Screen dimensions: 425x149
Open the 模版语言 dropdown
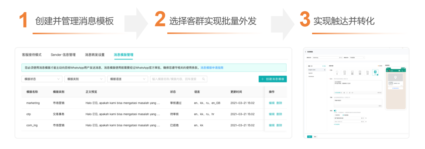coord(127,79)
